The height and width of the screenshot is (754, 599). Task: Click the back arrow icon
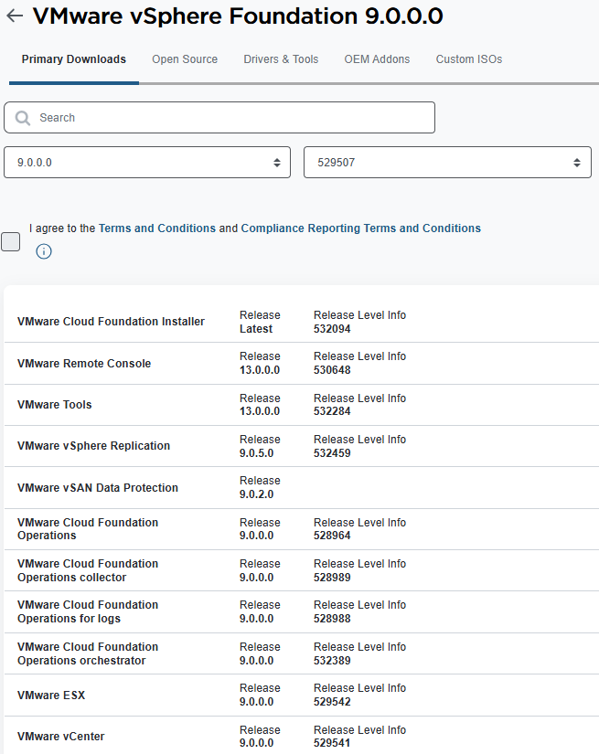(x=15, y=16)
